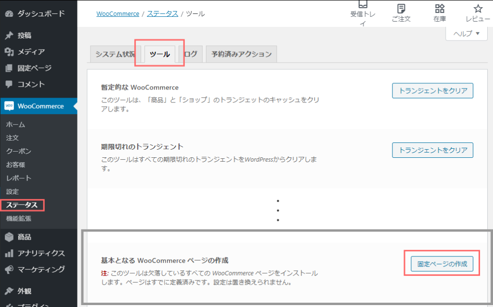Expand the ヘルプ dropdown
This screenshot has width=493, height=307.
[x=466, y=33]
